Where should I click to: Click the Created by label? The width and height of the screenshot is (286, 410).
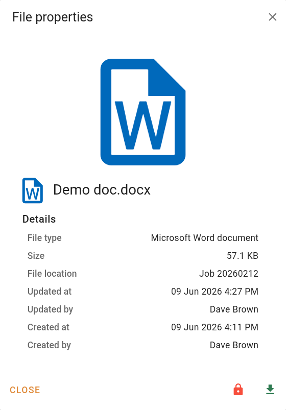pyautogui.click(x=49, y=345)
